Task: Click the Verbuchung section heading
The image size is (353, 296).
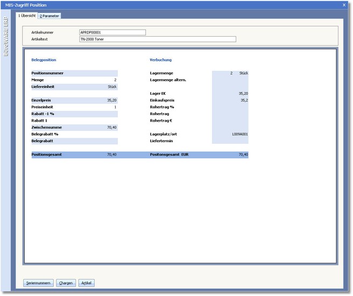Action: (160, 60)
